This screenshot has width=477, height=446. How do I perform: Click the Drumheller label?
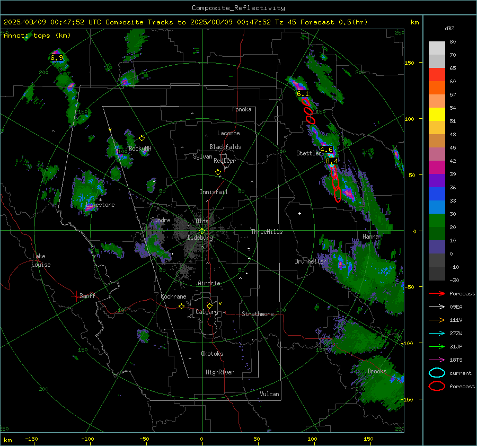coord(310,261)
